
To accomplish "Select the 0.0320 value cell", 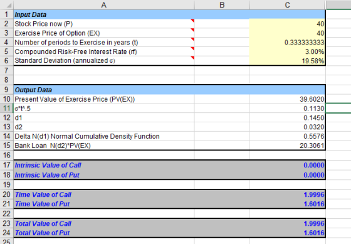I will pos(287,127).
